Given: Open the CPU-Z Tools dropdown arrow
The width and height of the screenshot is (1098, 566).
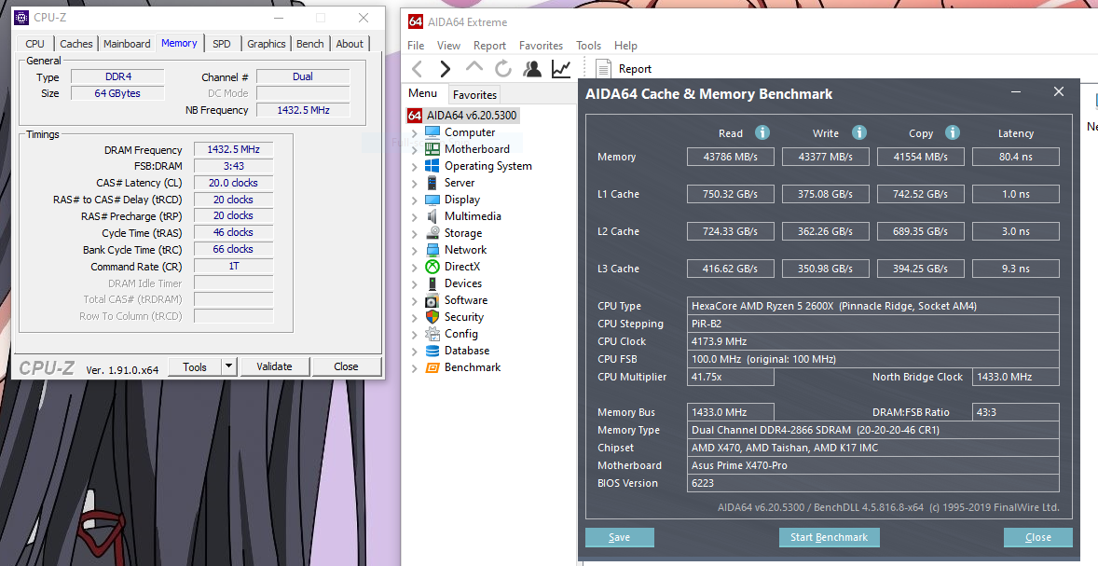Looking at the screenshot, I should point(228,366).
